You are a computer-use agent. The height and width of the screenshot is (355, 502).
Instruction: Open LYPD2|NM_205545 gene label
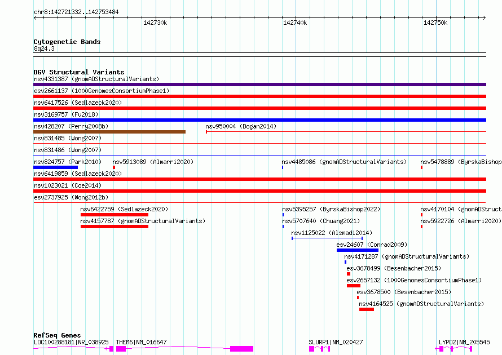(x=464, y=342)
